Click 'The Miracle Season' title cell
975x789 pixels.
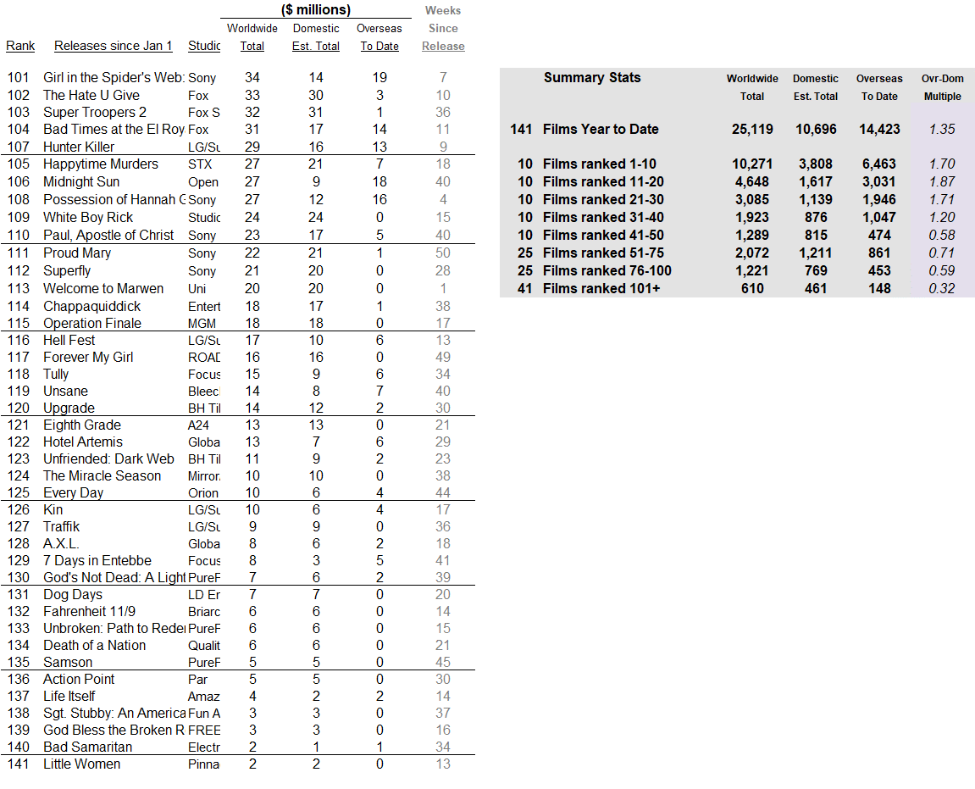click(x=102, y=476)
